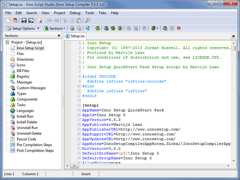Click the bug icon with green arrow
This screenshot has width=240, height=180.
(x=120, y=28)
